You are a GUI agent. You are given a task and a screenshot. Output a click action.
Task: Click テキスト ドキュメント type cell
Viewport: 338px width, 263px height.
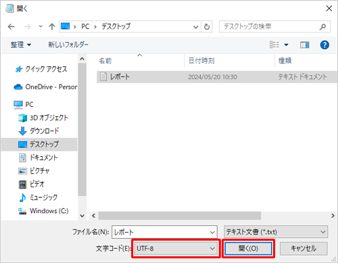pos(303,77)
